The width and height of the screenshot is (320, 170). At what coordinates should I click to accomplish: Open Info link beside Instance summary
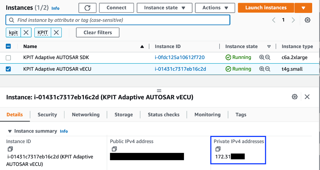click(x=64, y=131)
